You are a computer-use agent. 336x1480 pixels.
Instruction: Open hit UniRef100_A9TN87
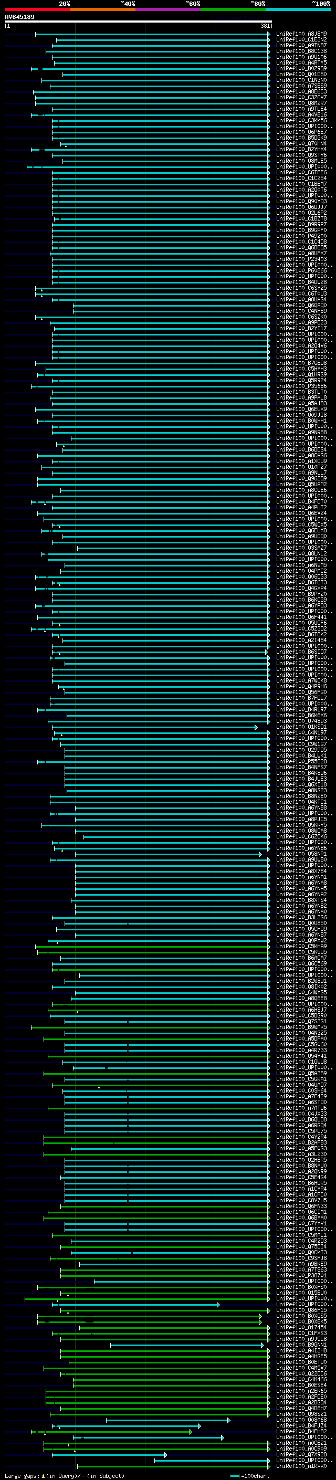tap(301, 45)
